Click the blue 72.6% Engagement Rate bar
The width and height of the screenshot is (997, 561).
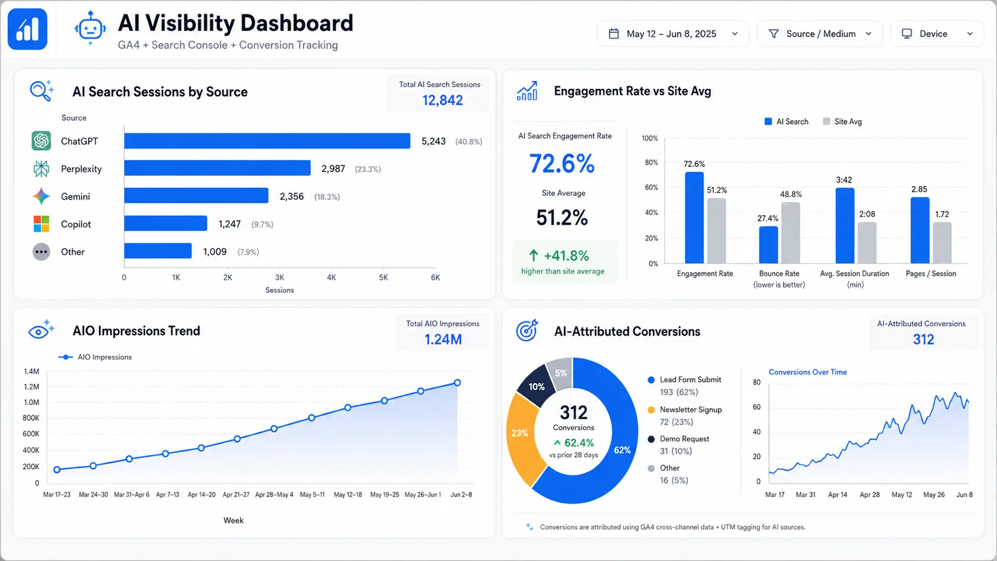(694, 218)
